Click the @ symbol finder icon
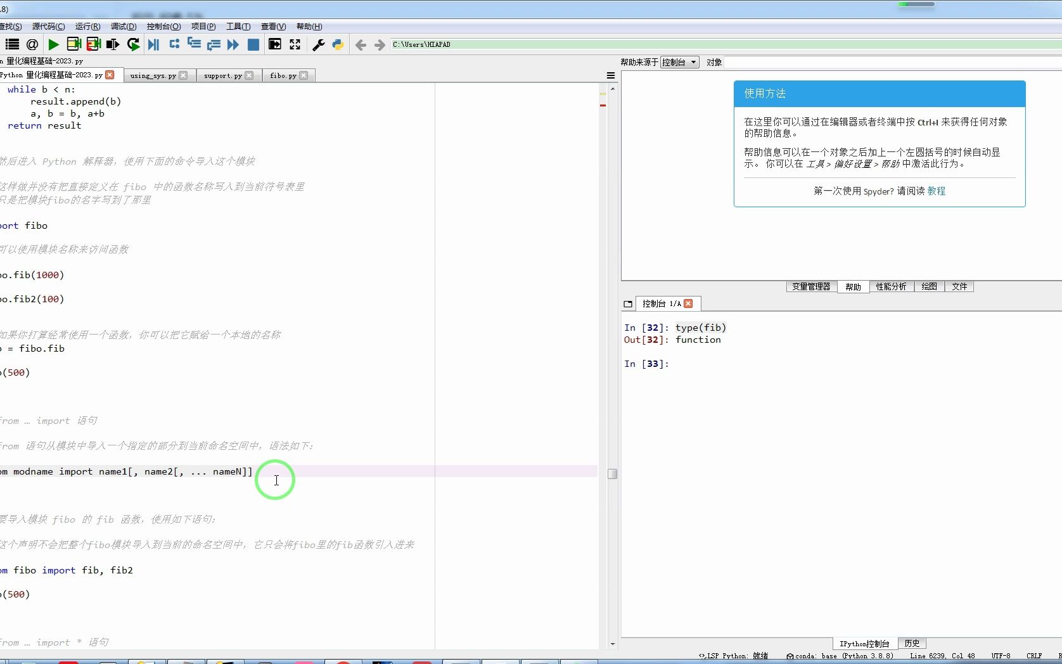The image size is (1062, 664). [x=32, y=44]
